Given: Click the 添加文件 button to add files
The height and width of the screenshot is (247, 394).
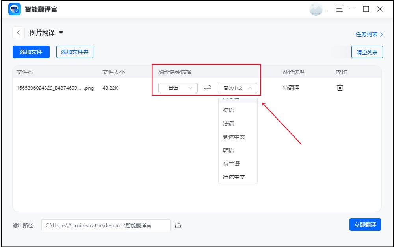Looking at the screenshot, I should pos(31,52).
